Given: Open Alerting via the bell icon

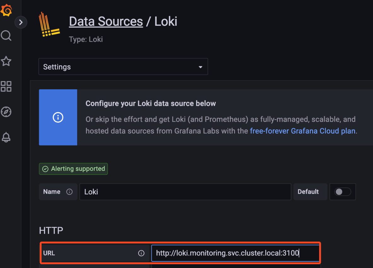Looking at the screenshot, I should [x=6, y=137].
